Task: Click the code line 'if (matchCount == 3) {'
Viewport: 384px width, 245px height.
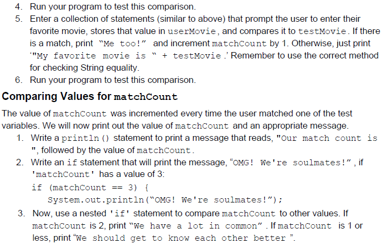Action: pyautogui.click(x=90, y=188)
